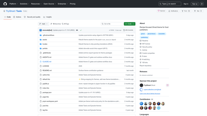The width and height of the screenshot is (207, 116).
Task: Click the LICENSE file icon
Action: click(41, 66)
